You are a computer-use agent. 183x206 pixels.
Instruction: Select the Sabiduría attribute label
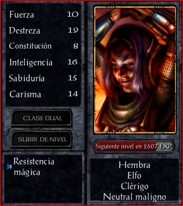coord(27,78)
